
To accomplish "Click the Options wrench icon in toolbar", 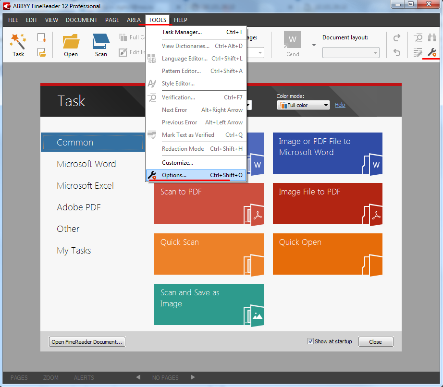I will pos(432,52).
